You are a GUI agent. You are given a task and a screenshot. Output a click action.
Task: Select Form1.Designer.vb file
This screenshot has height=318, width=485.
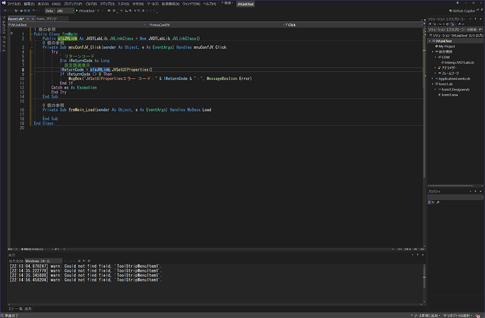point(455,89)
